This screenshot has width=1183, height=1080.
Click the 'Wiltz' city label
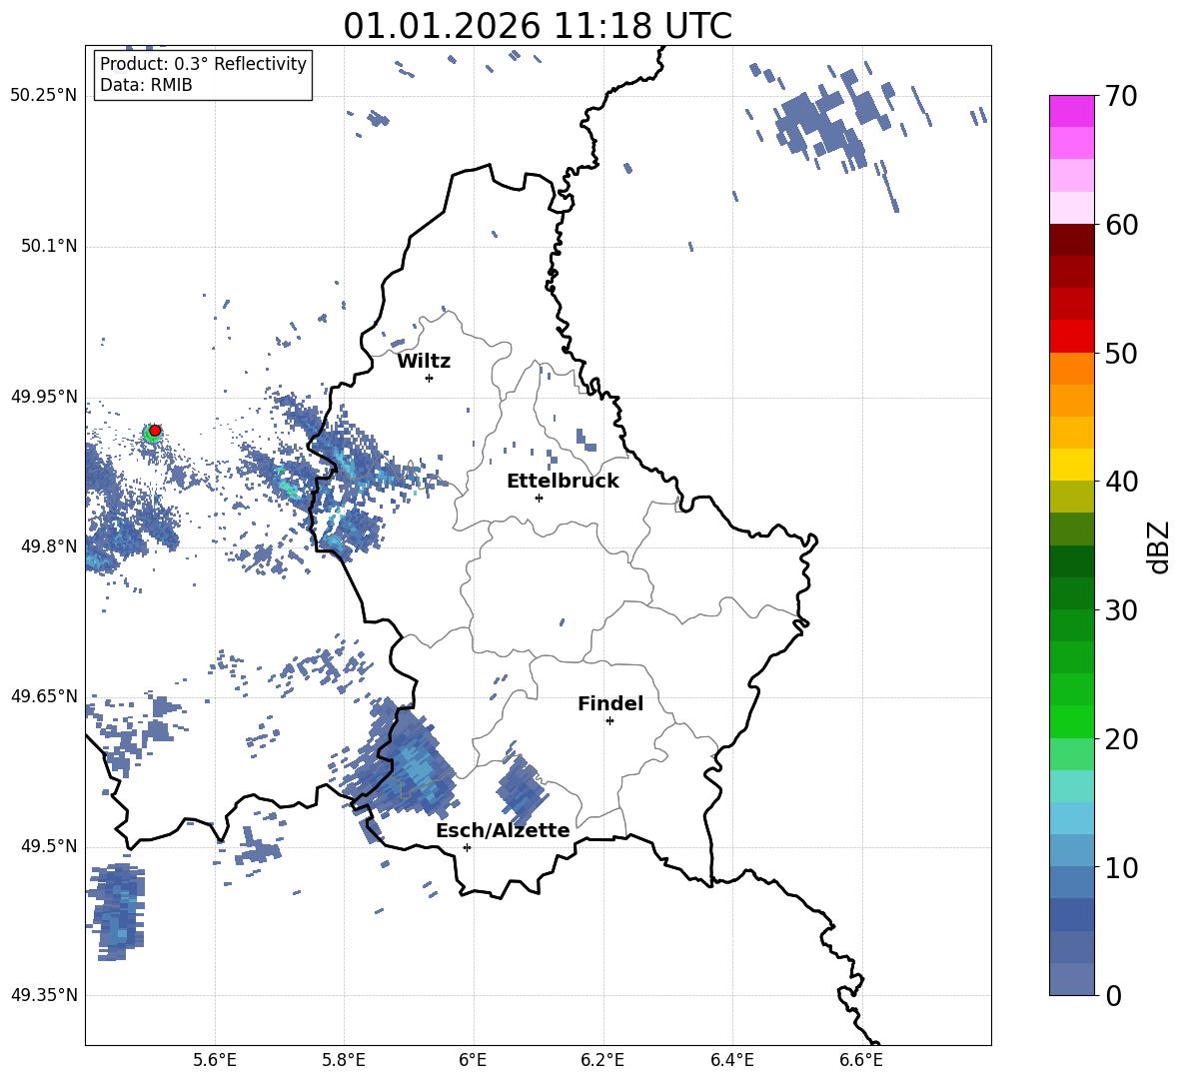[x=424, y=362]
